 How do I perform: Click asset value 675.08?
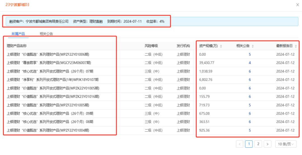204,114
